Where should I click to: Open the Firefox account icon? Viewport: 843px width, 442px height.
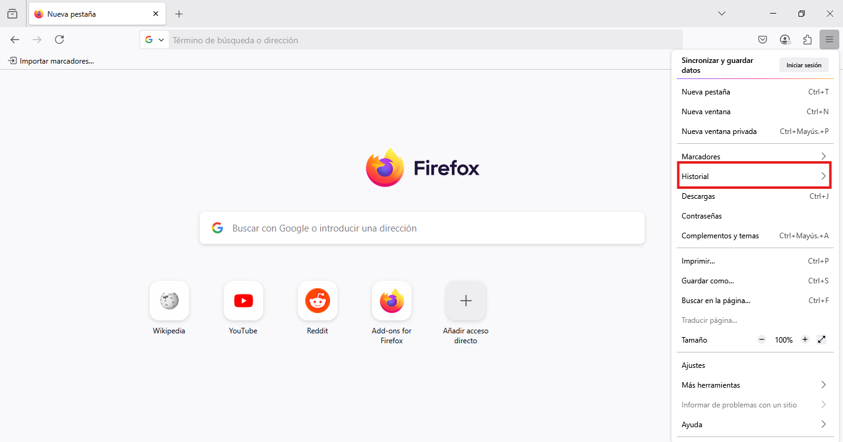point(785,40)
